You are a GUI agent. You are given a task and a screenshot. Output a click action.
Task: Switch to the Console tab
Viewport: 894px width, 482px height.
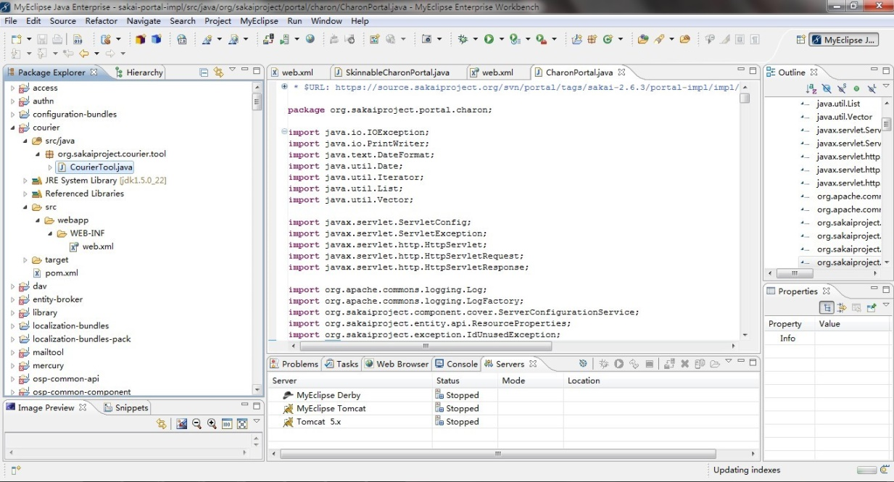[456, 364]
